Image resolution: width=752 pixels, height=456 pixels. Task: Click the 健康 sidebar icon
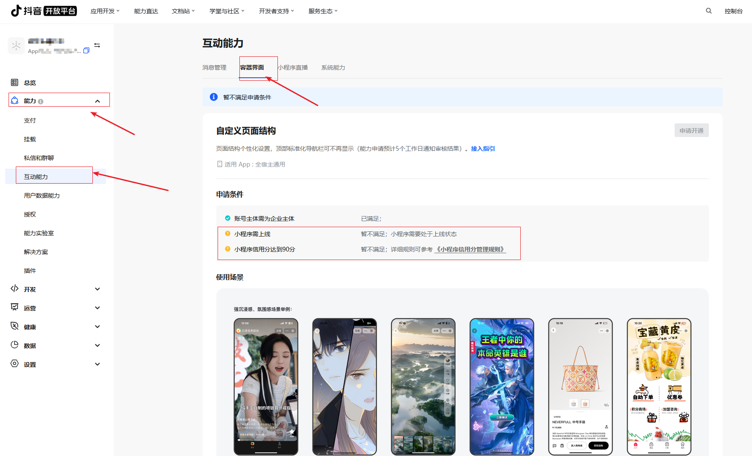tap(14, 327)
